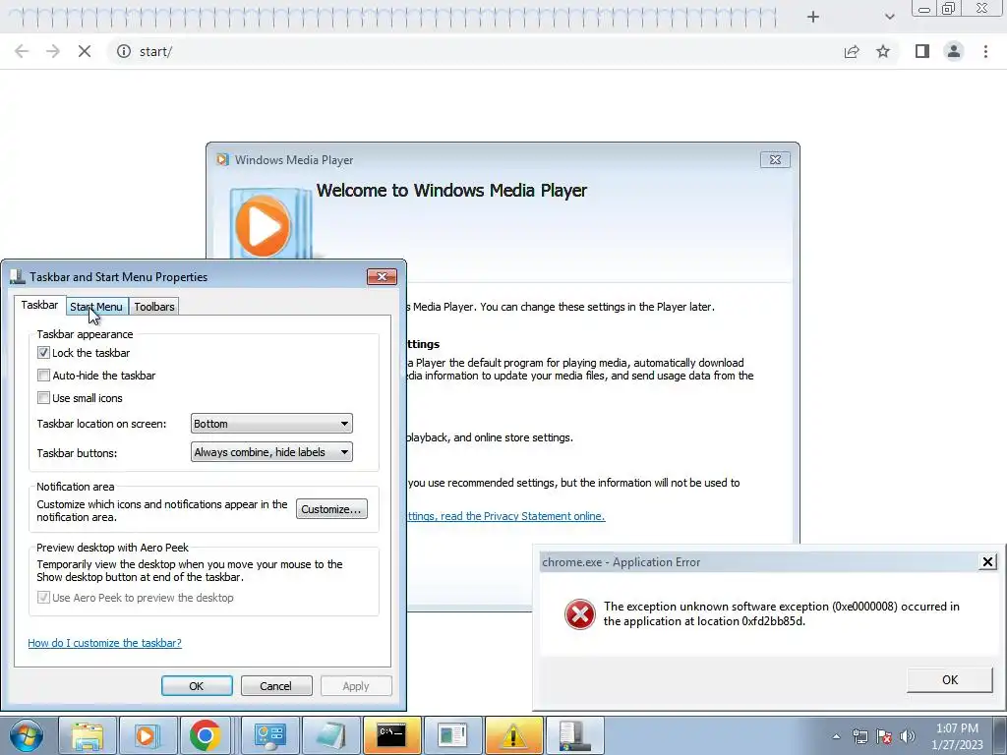Open the computer tower taskbar icon

[x=574, y=735]
